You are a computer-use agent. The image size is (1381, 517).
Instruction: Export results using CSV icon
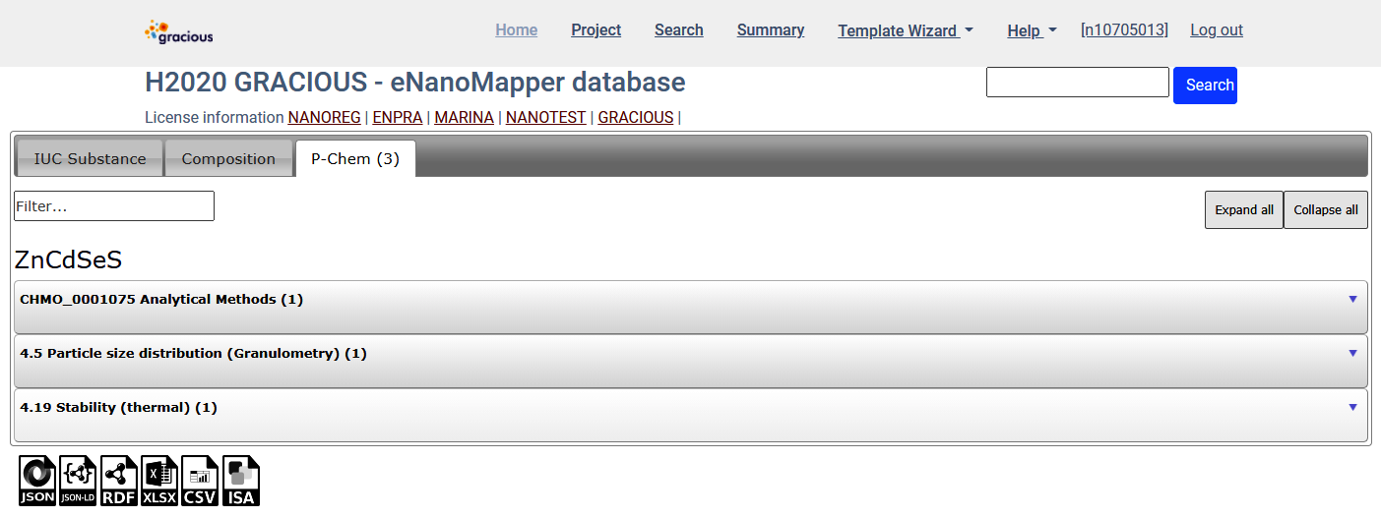(x=200, y=481)
